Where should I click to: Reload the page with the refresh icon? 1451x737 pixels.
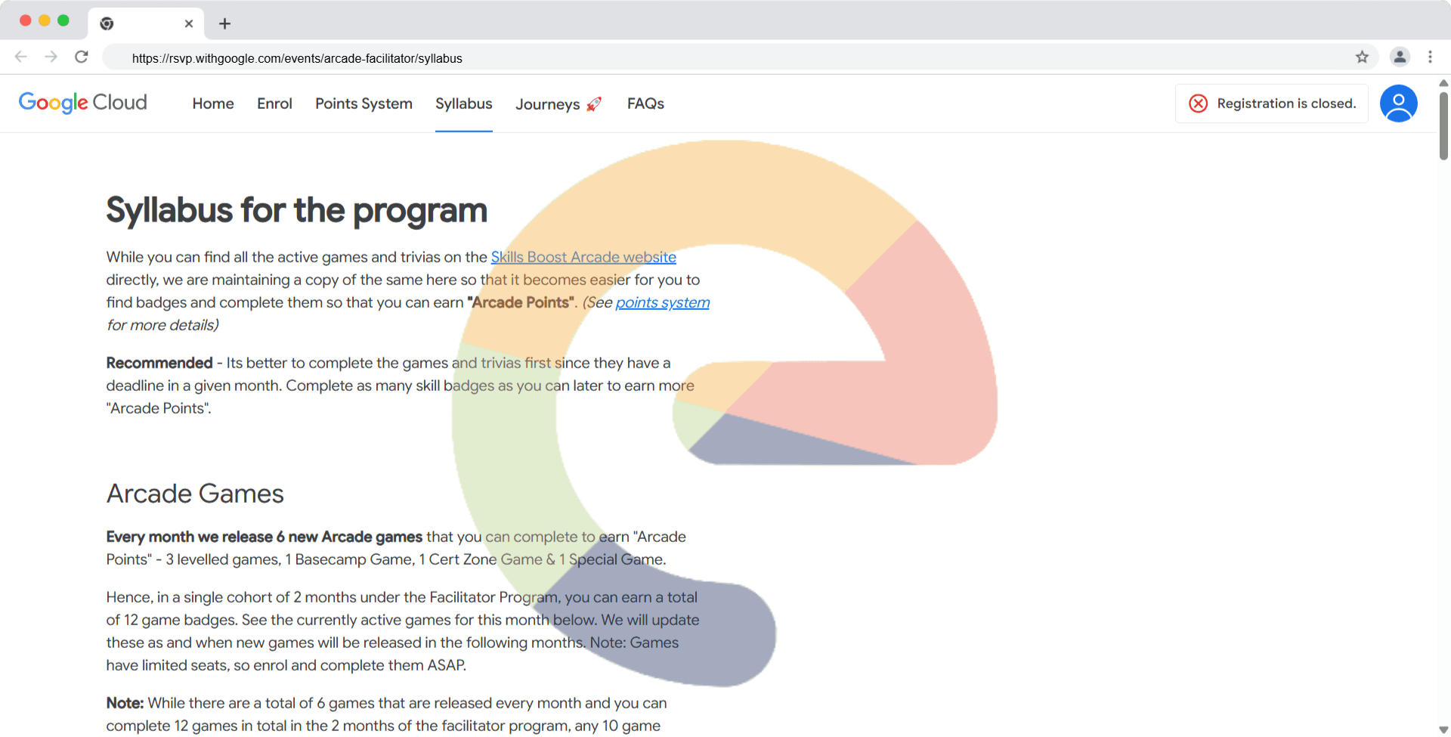(x=82, y=57)
